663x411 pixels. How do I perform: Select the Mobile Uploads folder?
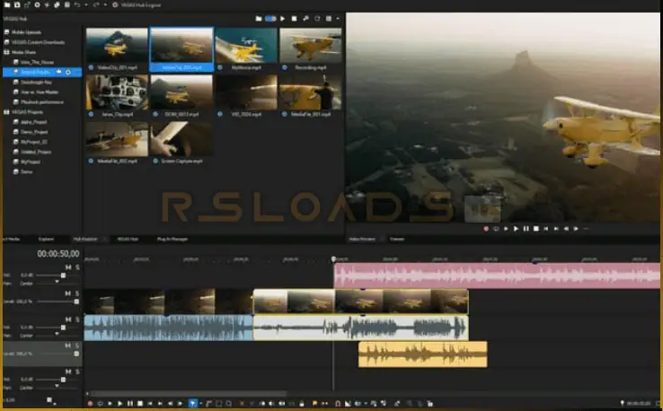26,32
